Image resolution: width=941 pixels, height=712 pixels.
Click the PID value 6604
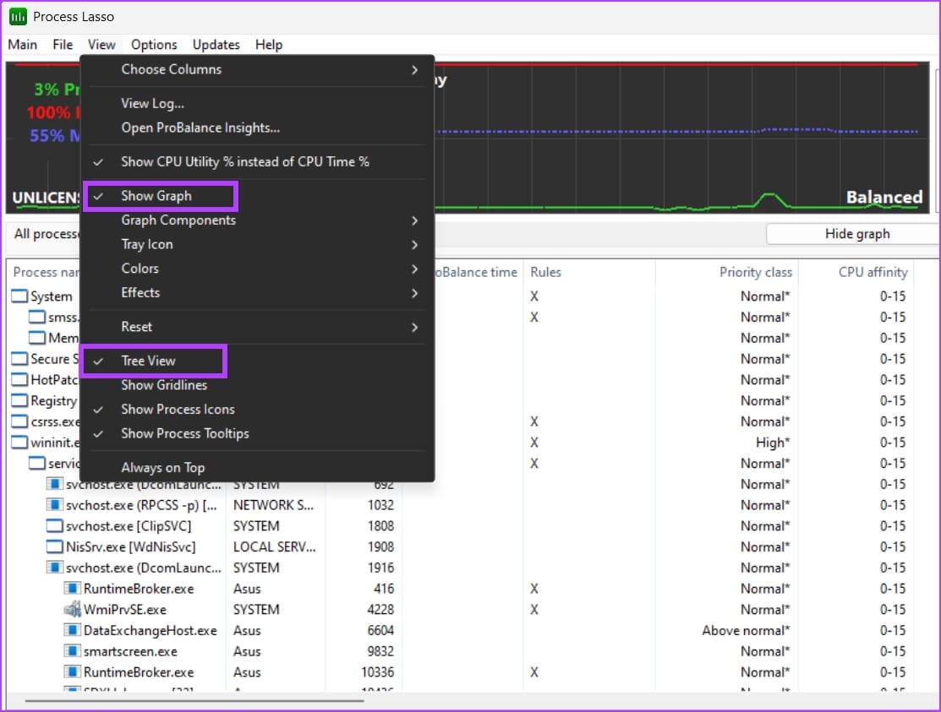(380, 630)
